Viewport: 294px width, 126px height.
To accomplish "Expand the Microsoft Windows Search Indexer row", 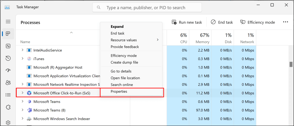I will point(22,119).
